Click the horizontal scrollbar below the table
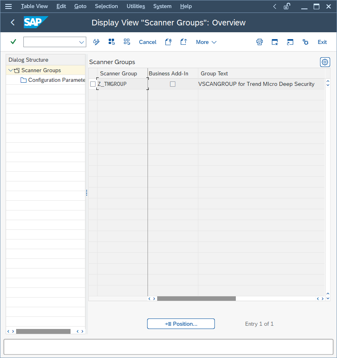337x358 pixels. (x=196, y=298)
